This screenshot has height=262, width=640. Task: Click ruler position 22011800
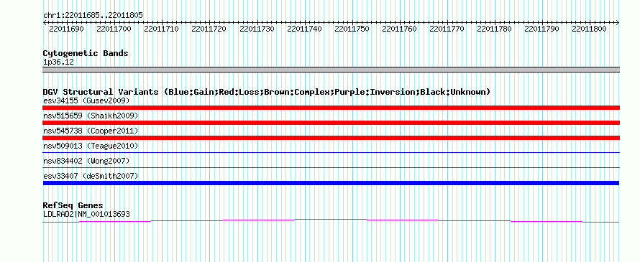click(x=590, y=29)
